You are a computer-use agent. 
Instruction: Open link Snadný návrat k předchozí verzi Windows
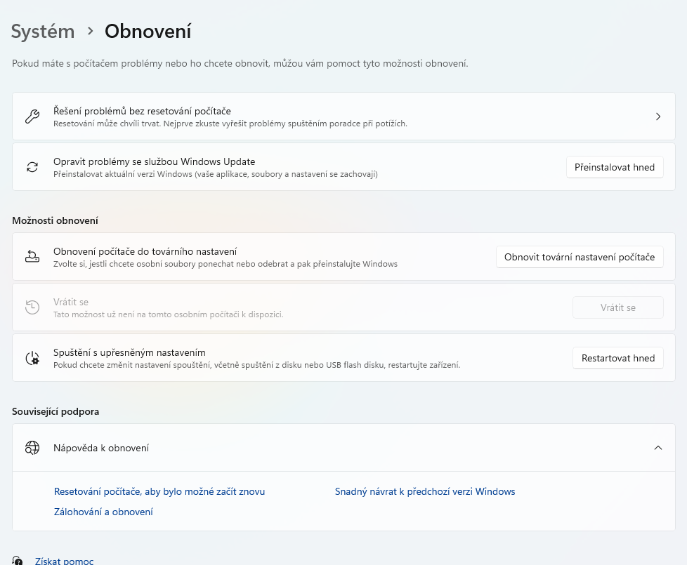[425, 491]
